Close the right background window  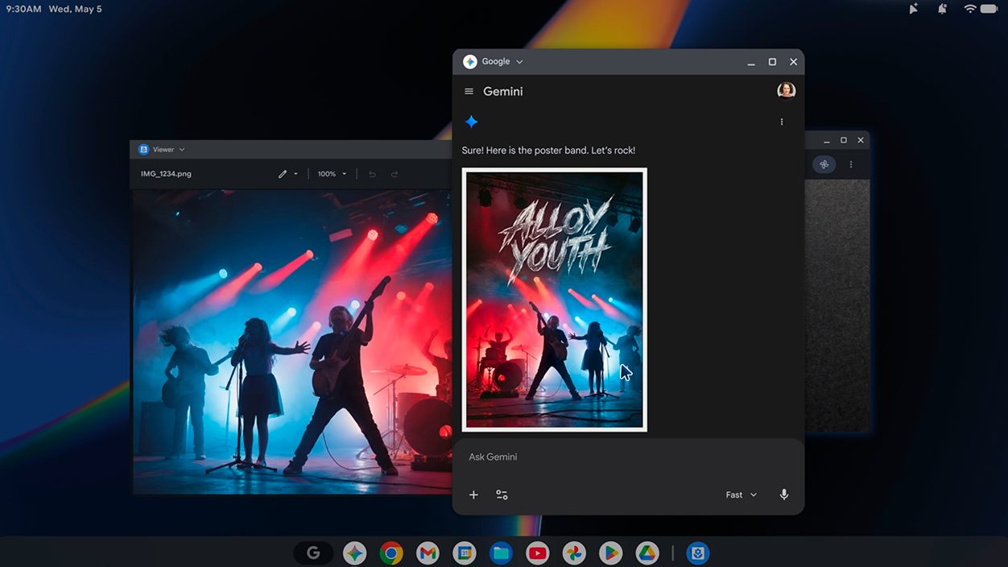861,140
